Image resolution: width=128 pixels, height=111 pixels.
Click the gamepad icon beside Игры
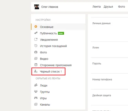[36, 98]
